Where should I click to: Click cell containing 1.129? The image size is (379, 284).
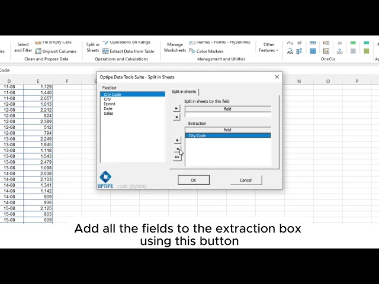38,87
